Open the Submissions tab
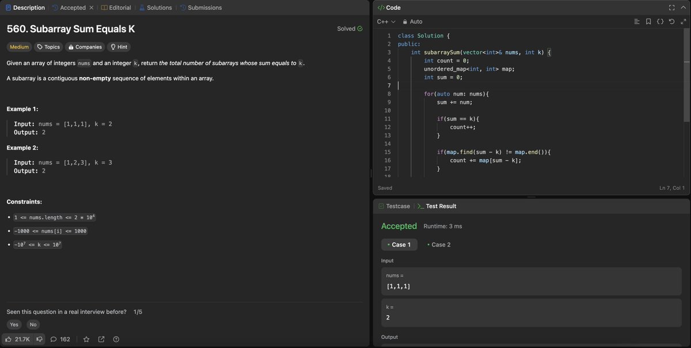The width and height of the screenshot is (691, 348). [x=200, y=7]
